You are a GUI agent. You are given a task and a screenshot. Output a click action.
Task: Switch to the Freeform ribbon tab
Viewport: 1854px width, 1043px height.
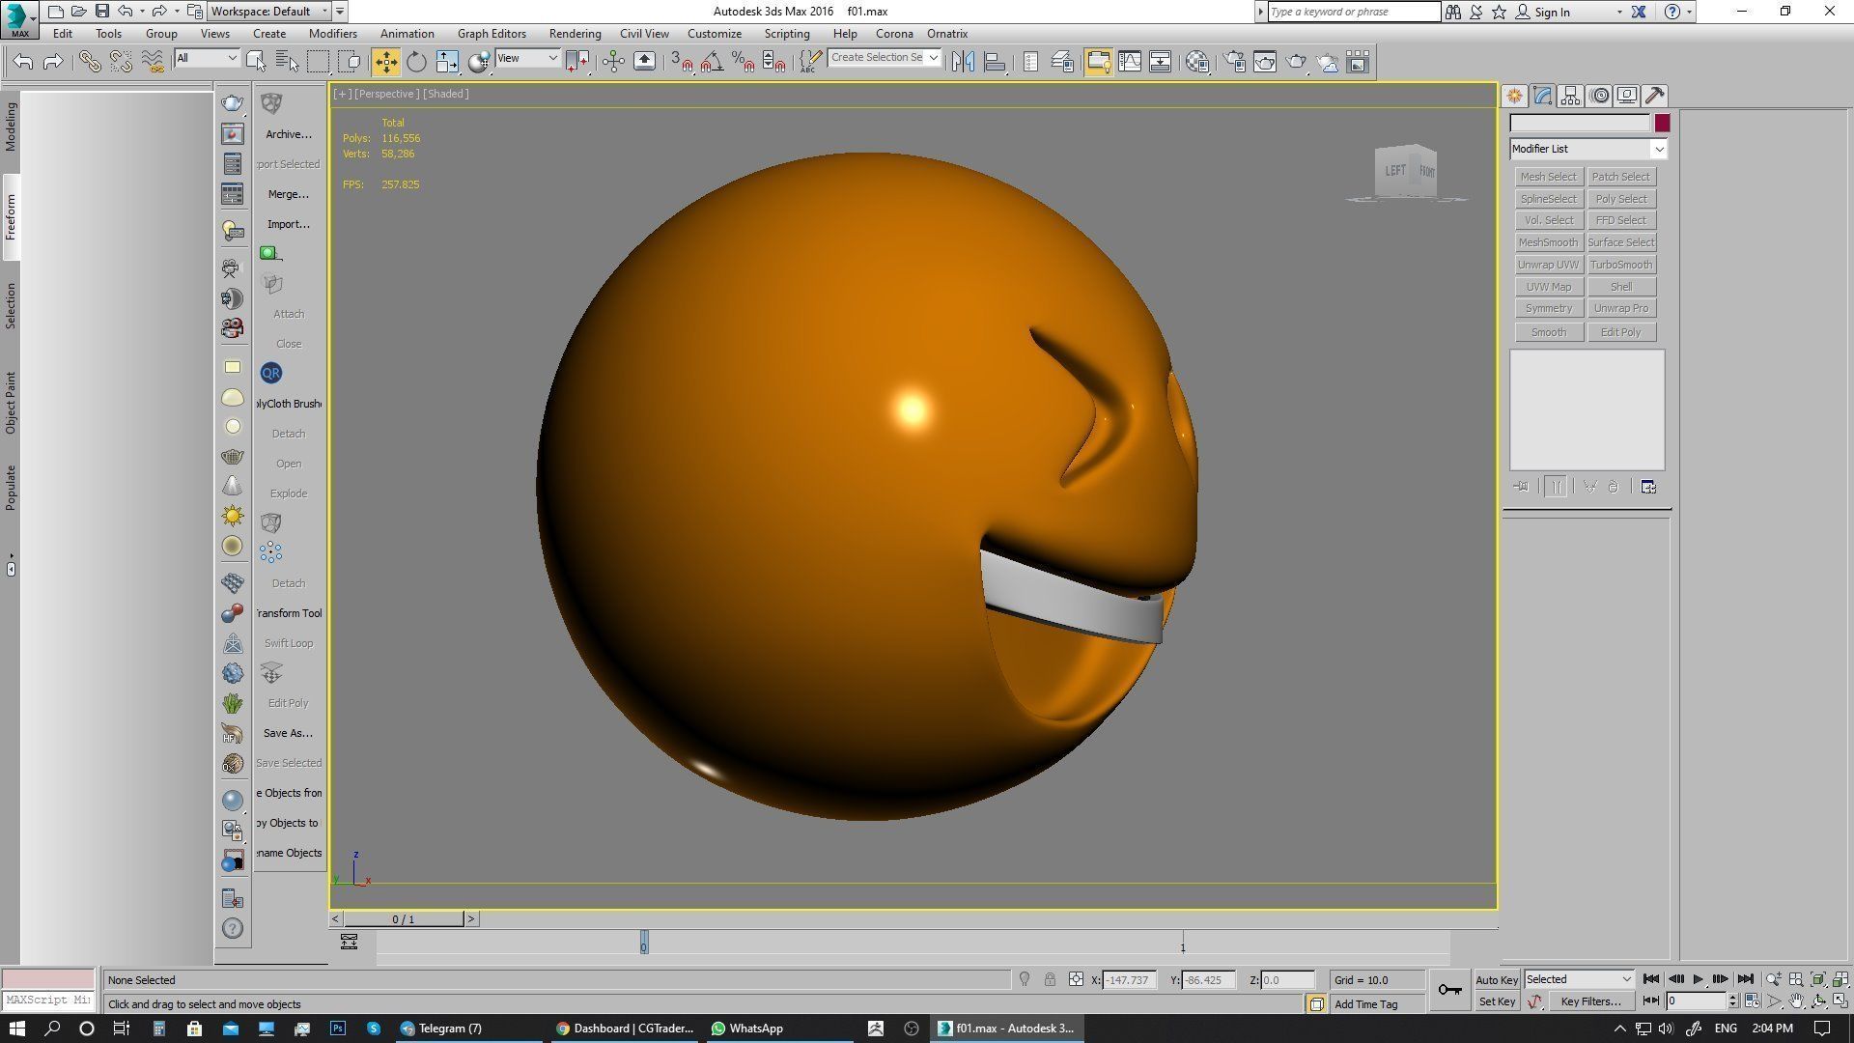click(11, 217)
